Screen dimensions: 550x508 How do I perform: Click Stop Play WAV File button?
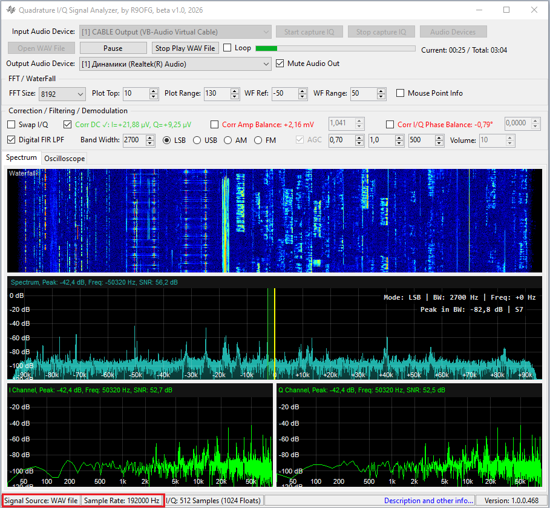point(185,48)
